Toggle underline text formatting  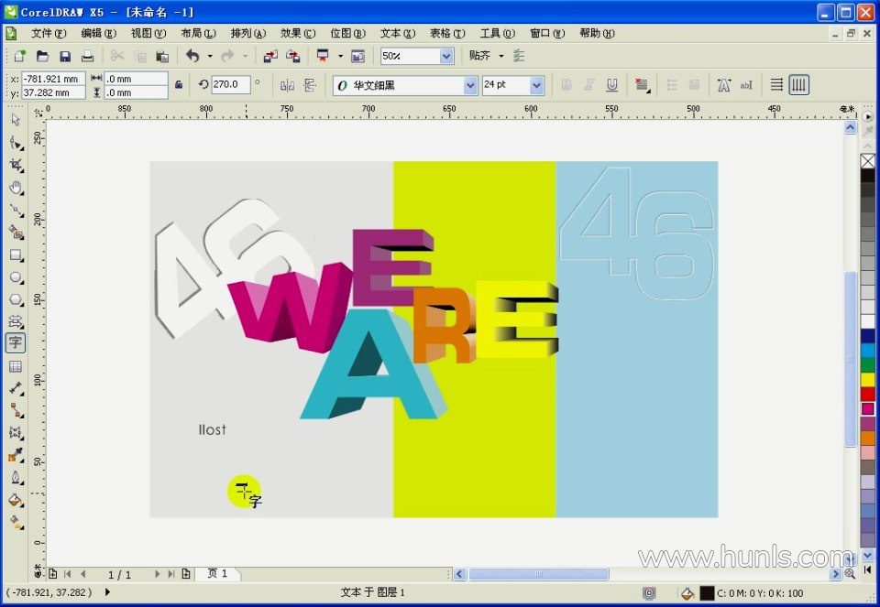[611, 85]
